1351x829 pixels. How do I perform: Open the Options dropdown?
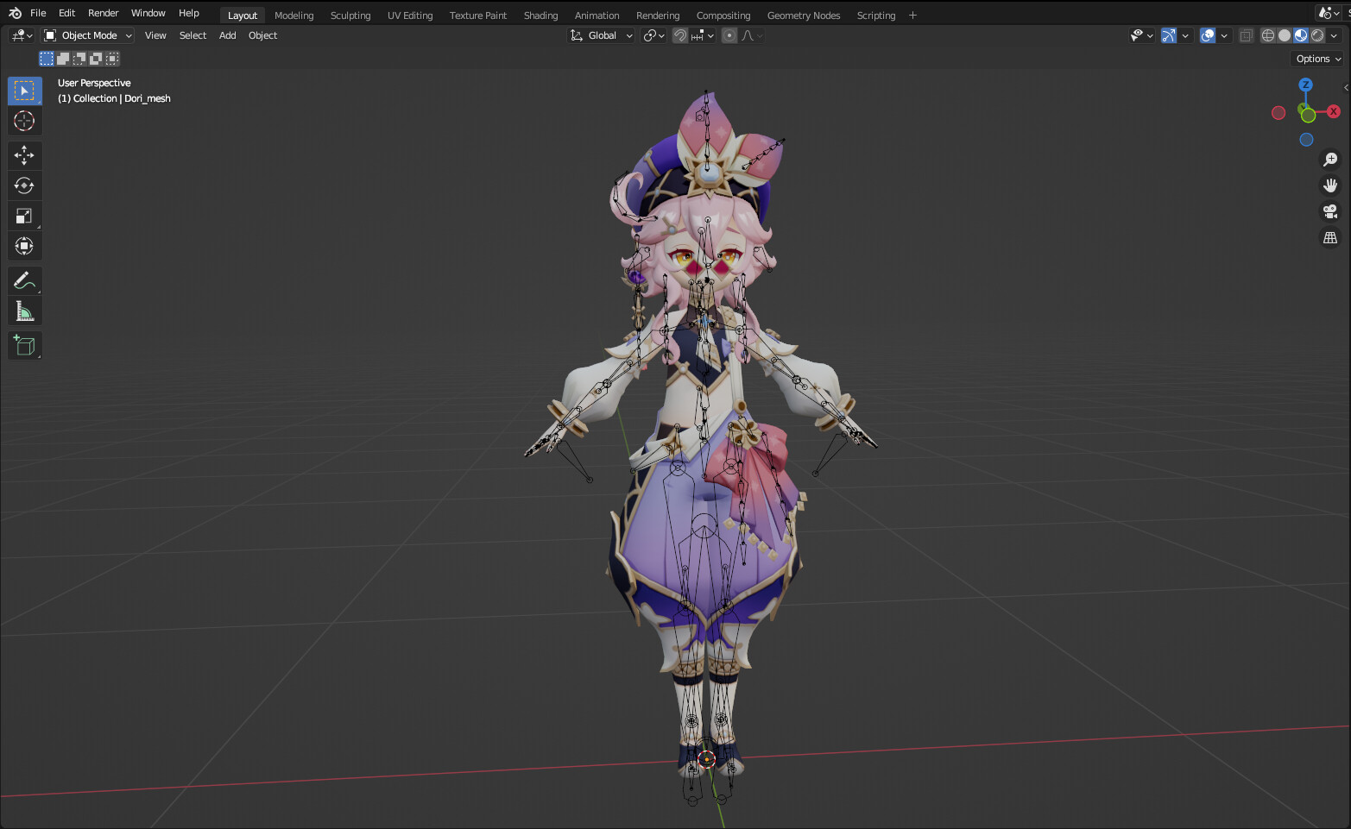click(1318, 59)
